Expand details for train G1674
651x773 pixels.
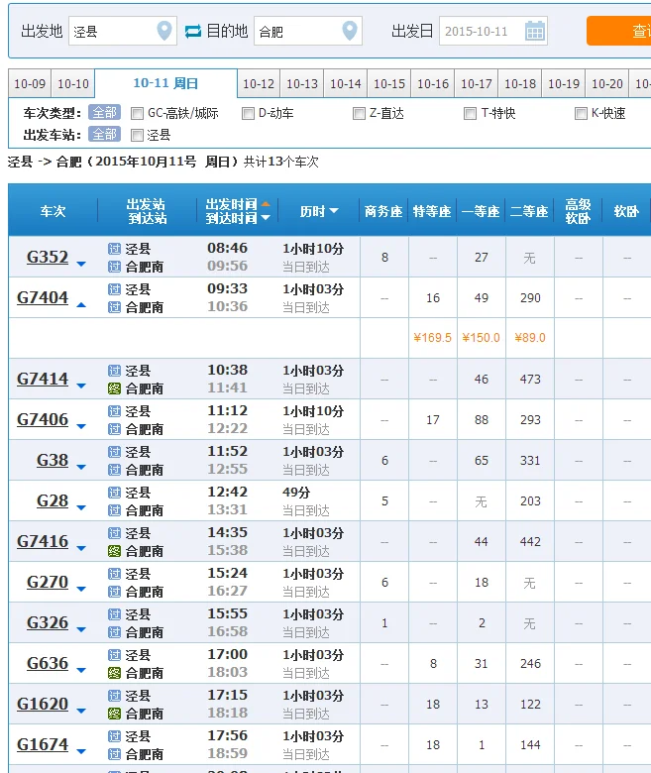point(81,752)
